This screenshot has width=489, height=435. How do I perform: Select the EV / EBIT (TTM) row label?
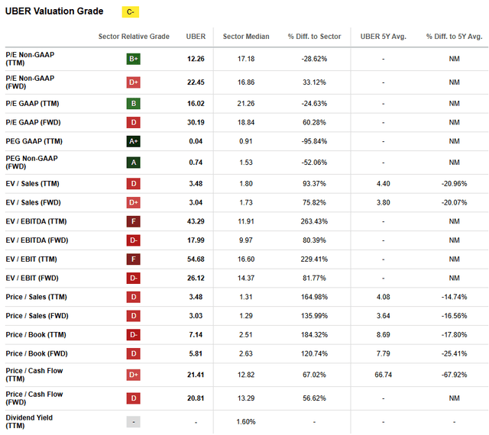pyautogui.click(x=31, y=259)
